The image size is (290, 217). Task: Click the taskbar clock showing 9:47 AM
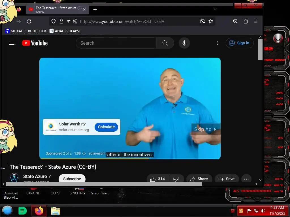(x=277, y=211)
